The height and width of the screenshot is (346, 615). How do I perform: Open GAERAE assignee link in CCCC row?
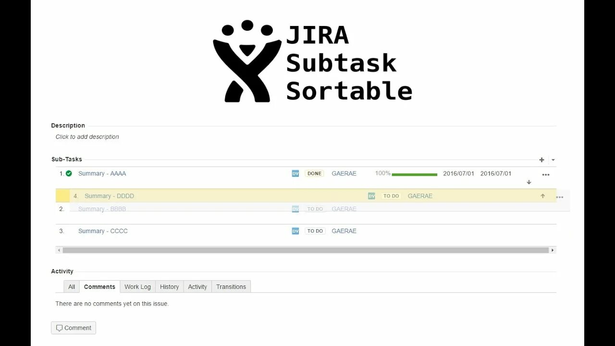(x=344, y=231)
